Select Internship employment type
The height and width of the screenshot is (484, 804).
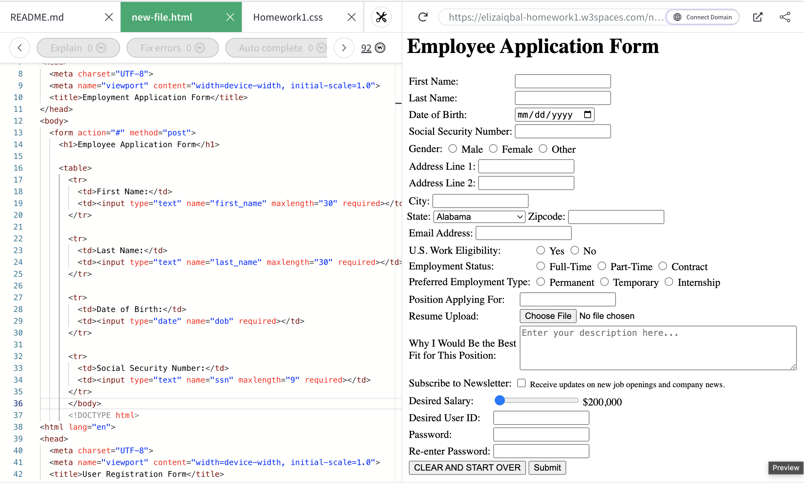point(669,282)
